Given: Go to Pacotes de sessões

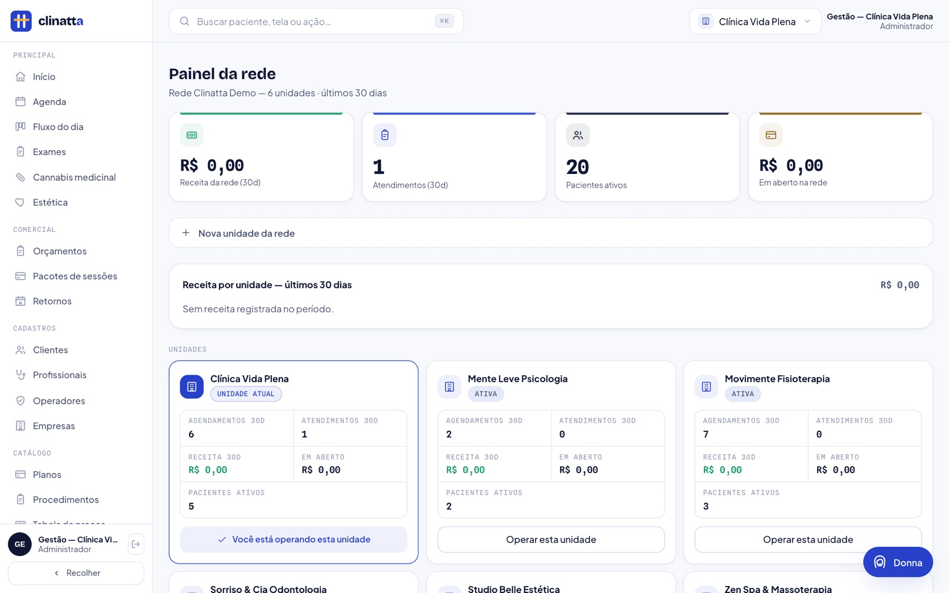Looking at the screenshot, I should coord(76,276).
